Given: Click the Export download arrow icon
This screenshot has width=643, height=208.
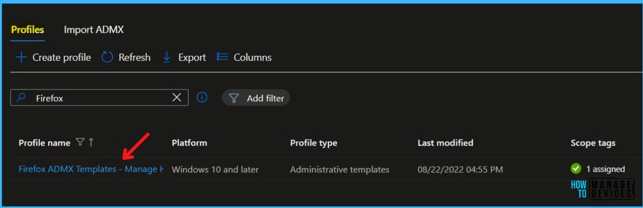Looking at the screenshot, I should [167, 57].
